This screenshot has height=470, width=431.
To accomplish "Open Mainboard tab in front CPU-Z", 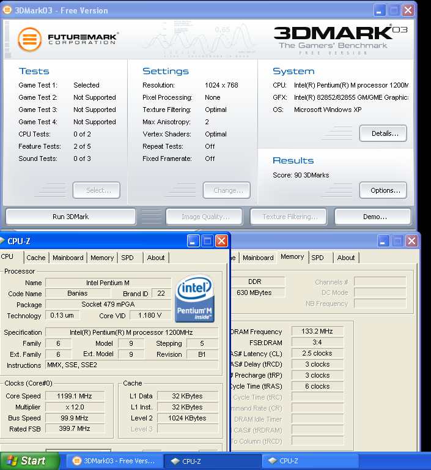I will click(68, 258).
